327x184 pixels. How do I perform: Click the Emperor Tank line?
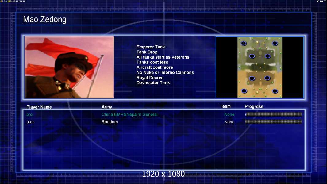click(151, 47)
